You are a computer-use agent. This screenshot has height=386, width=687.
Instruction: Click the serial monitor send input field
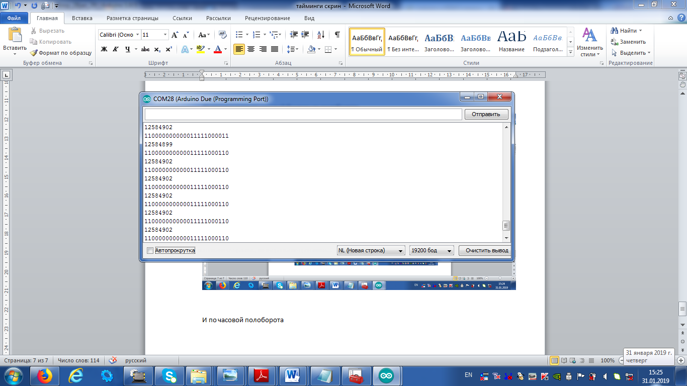coord(303,114)
